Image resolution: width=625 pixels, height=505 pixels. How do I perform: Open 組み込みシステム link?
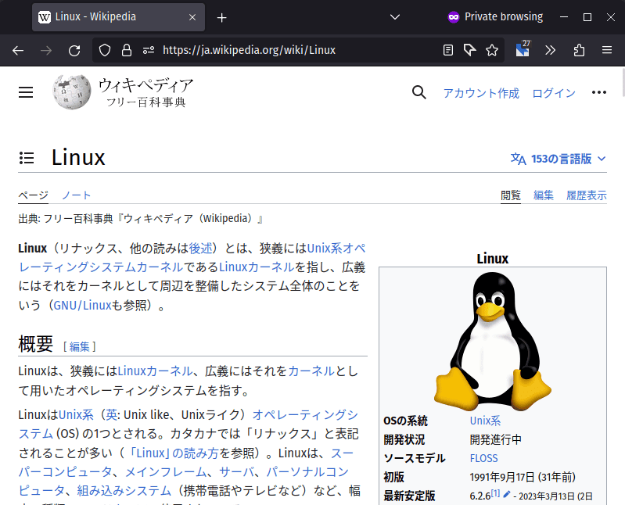(x=124, y=490)
